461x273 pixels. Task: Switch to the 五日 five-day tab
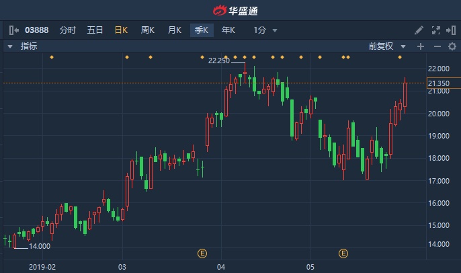[x=95, y=30]
